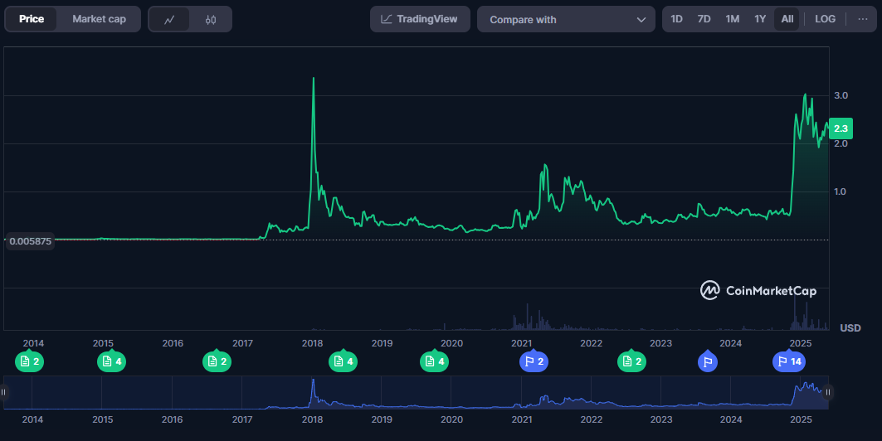Switch to candlestick chart view
Viewport: 882px width, 441px height.
click(211, 19)
